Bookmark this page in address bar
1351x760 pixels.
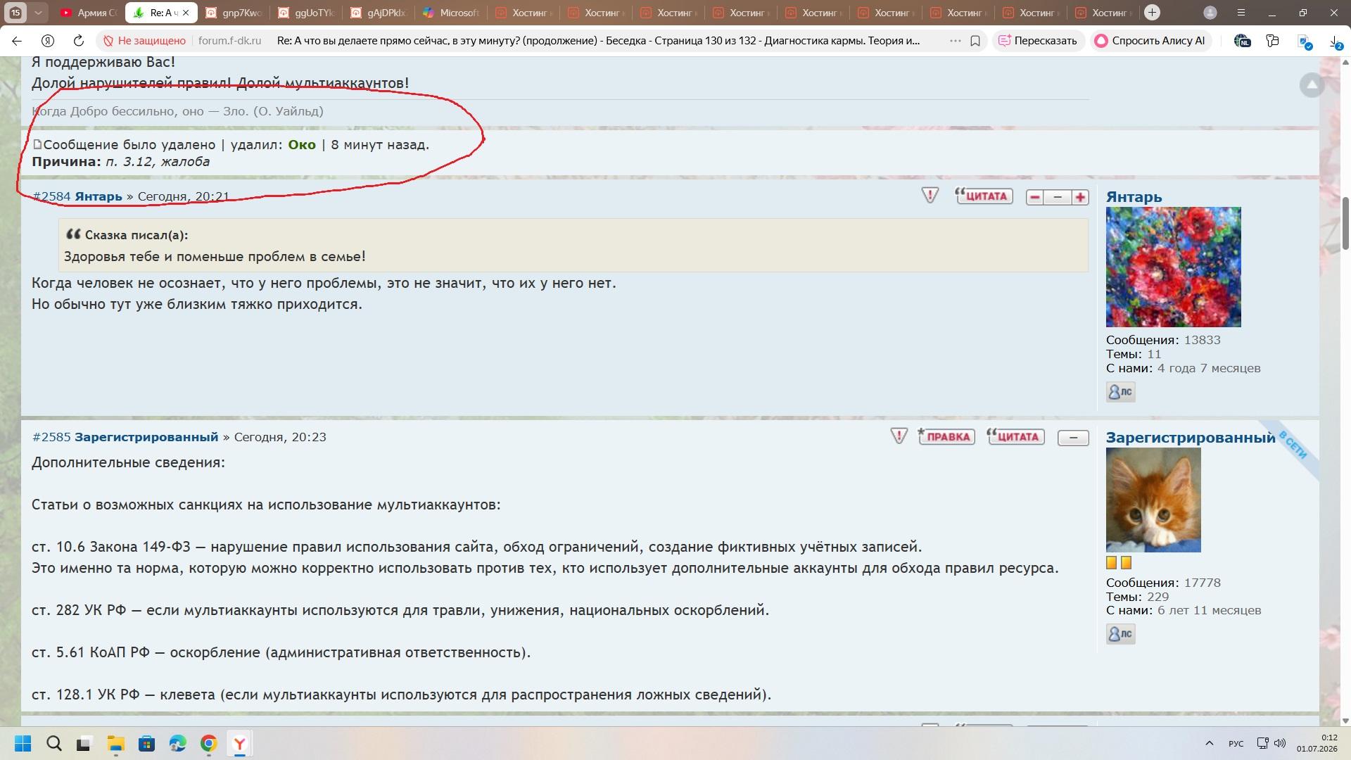[975, 41]
